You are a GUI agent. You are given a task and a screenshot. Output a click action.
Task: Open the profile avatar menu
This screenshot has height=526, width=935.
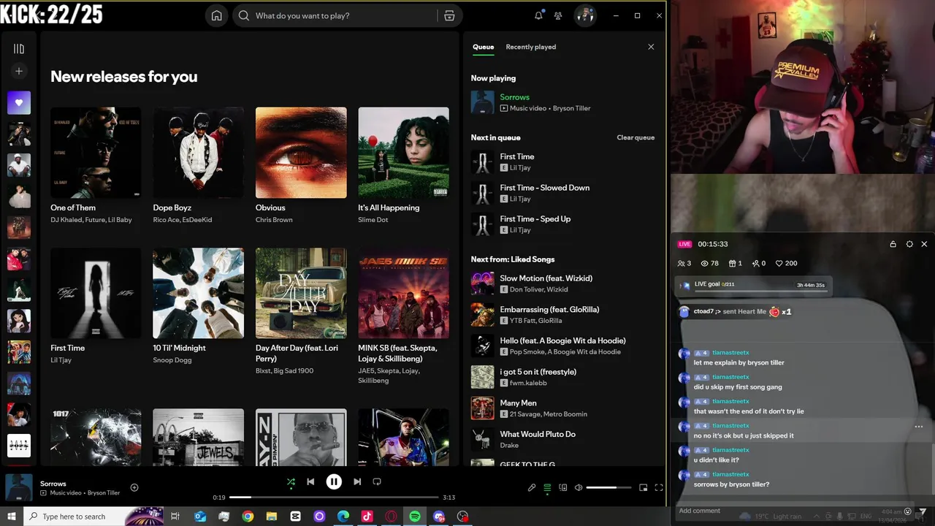585,15
